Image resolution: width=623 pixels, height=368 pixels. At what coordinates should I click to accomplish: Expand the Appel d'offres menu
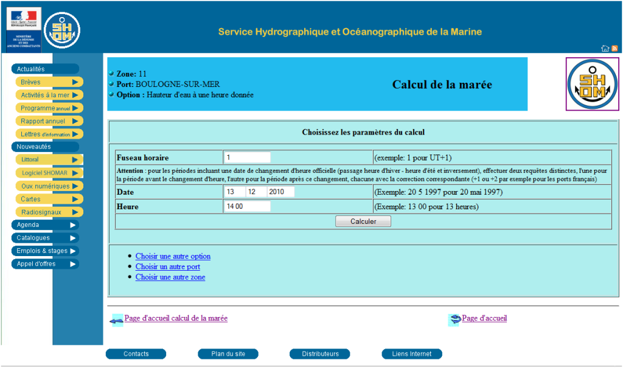[x=45, y=264]
